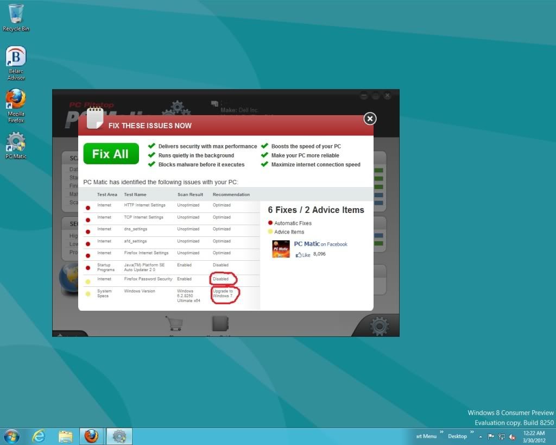This screenshot has height=445, width=556.
Task: Click the Recommendation column header
Action: 231,195
